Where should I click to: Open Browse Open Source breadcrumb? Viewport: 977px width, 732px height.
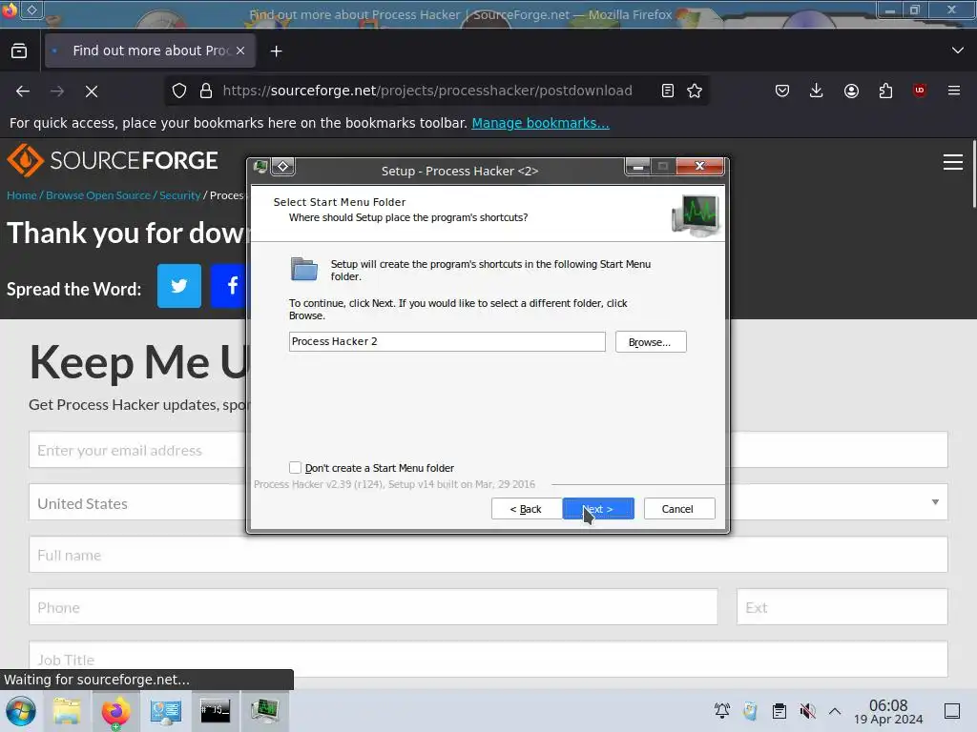[x=98, y=195]
